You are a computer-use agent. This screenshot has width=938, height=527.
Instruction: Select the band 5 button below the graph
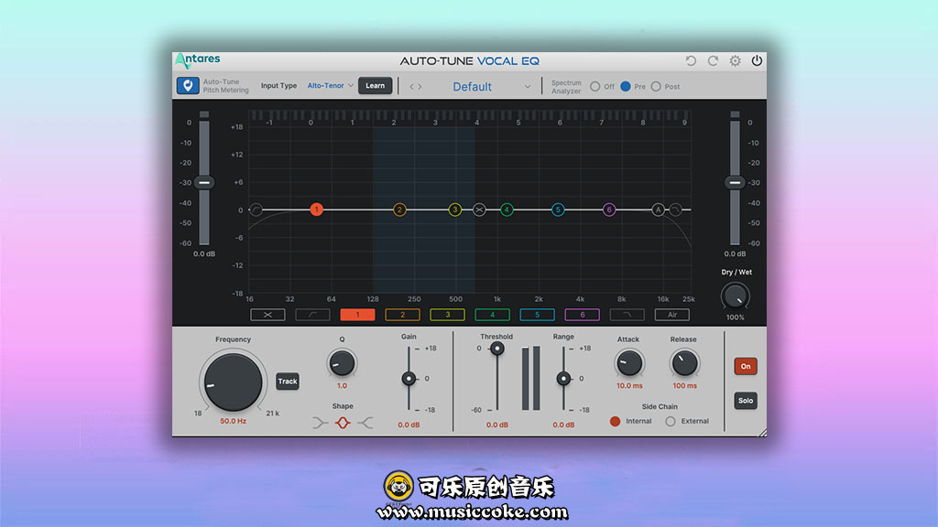(x=537, y=315)
